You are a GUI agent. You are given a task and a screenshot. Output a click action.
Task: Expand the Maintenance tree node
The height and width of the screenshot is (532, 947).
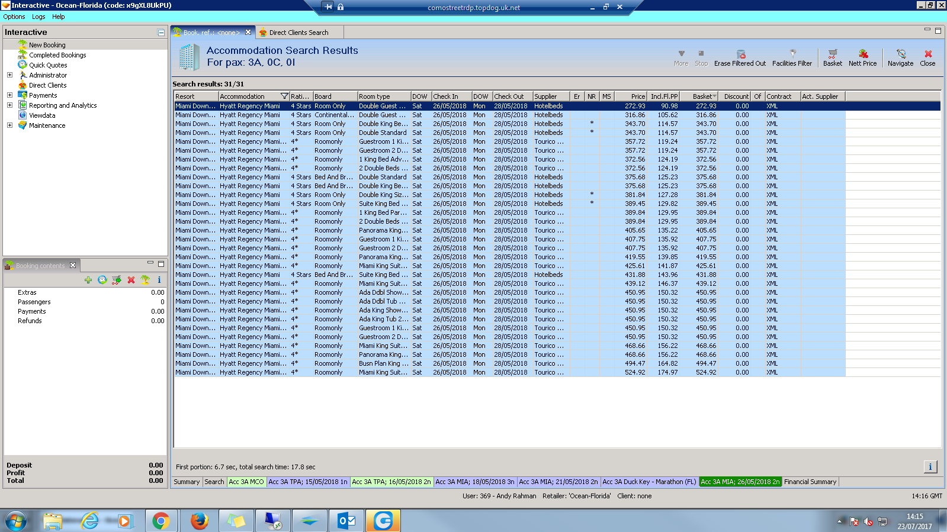tap(9, 125)
